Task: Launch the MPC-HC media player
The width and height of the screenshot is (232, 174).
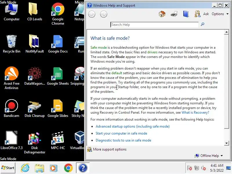Action: coord(58,140)
